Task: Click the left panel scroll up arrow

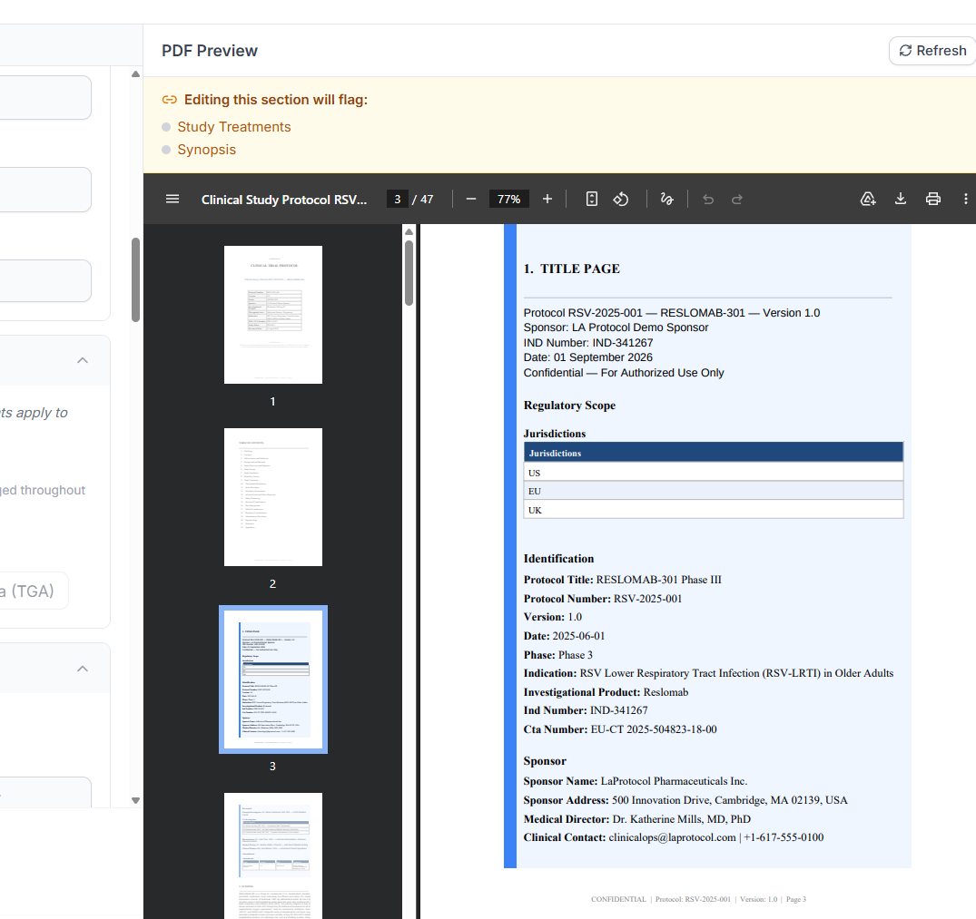Action: pyautogui.click(x=135, y=74)
